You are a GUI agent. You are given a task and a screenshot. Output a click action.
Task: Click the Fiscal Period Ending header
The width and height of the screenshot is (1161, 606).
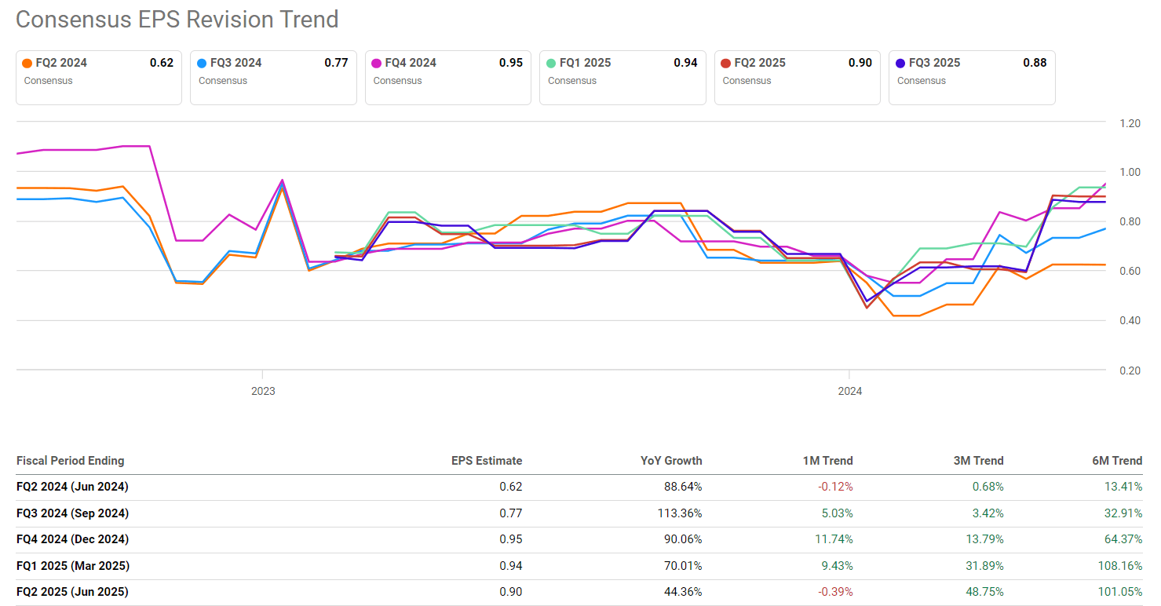tap(71, 461)
